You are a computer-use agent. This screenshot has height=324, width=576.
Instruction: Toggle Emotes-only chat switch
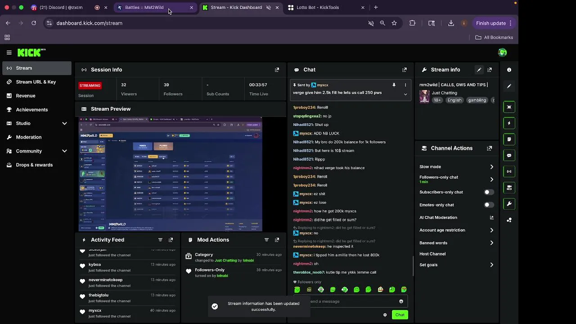(x=489, y=205)
